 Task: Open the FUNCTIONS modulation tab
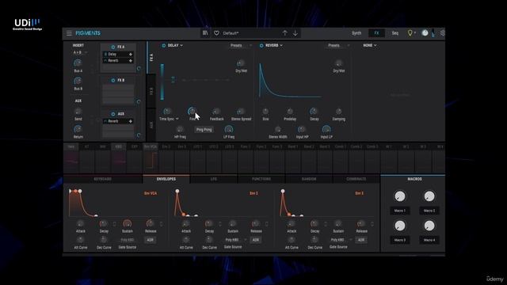[261, 179]
